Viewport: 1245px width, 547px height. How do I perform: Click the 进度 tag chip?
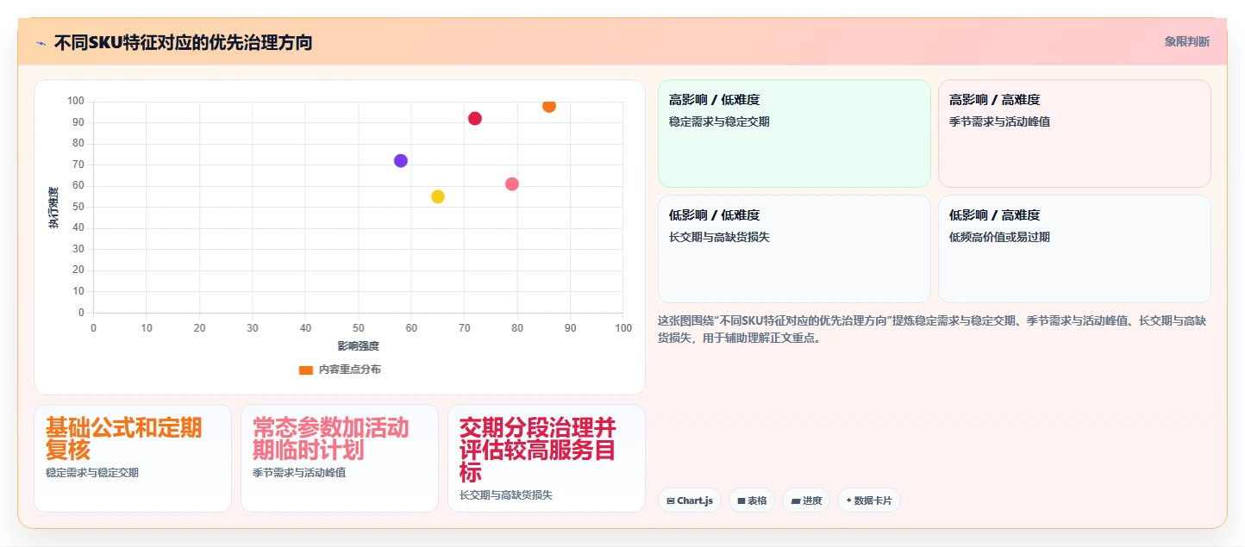[x=806, y=500]
